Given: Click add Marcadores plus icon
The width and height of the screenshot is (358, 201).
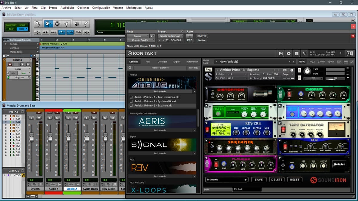Looking at the screenshot, I should tap(38, 52).
